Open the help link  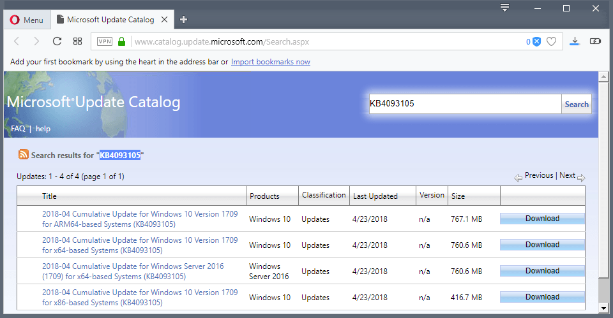pos(43,129)
